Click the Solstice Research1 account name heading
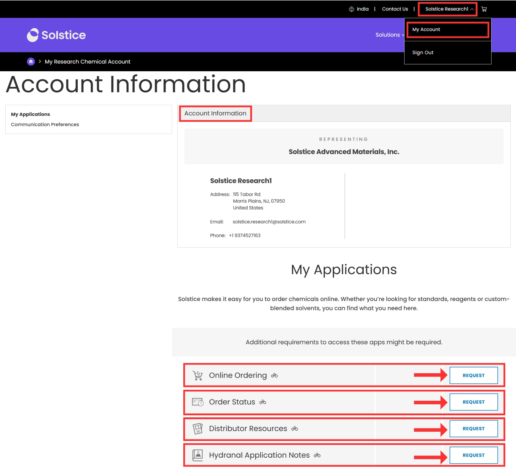516x469 pixels. coord(241,181)
